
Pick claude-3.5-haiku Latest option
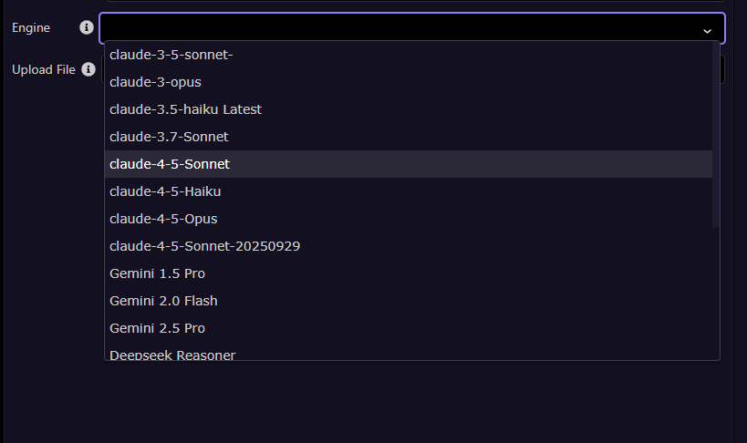pyautogui.click(x=185, y=109)
